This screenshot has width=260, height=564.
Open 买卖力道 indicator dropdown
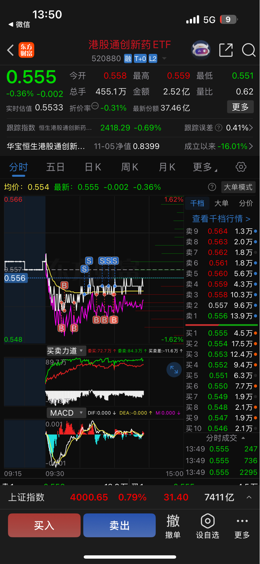coord(66,351)
